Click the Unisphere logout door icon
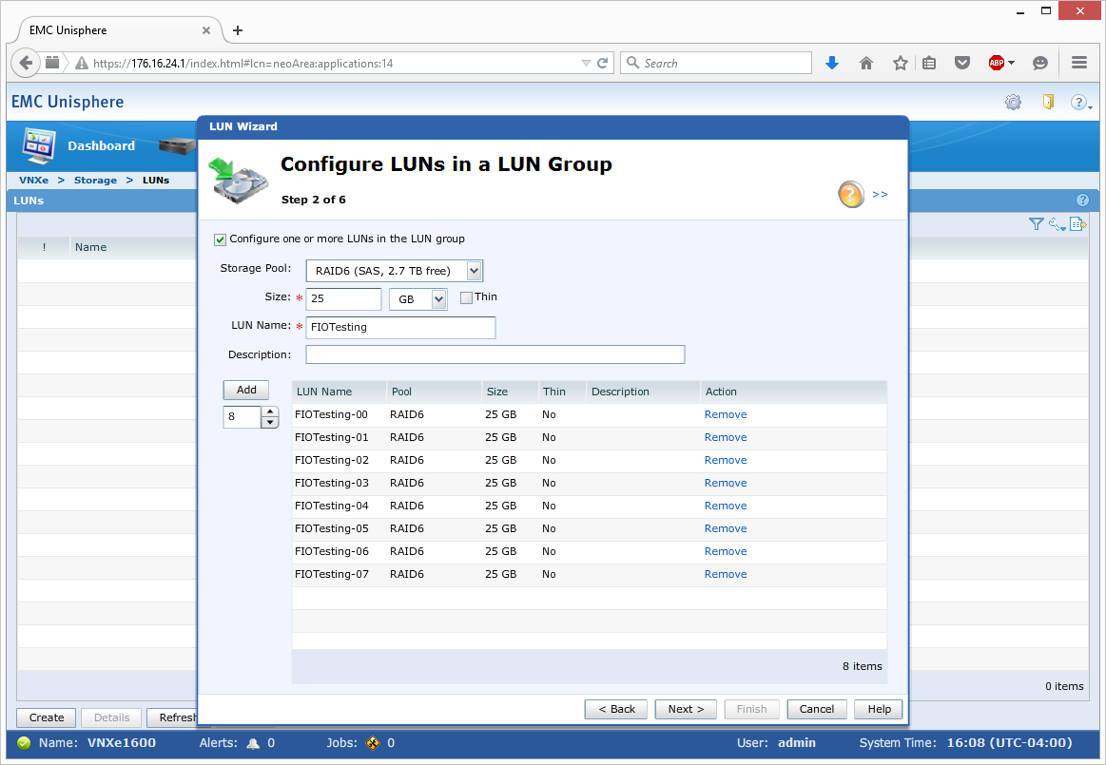1106x765 pixels. [1049, 103]
